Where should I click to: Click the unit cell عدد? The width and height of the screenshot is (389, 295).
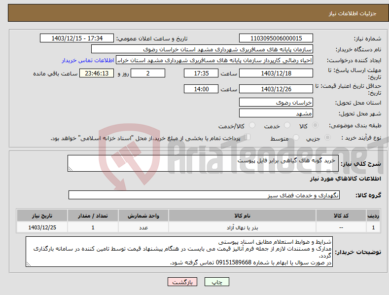[143, 227]
